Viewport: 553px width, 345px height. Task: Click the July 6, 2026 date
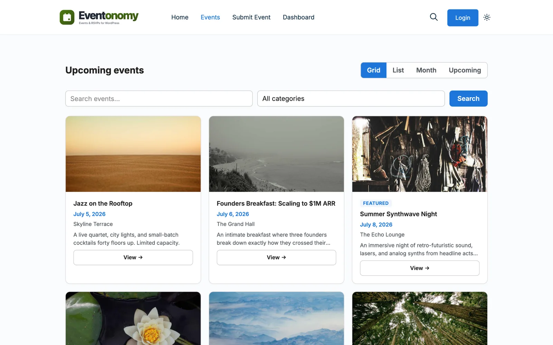point(233,214)
